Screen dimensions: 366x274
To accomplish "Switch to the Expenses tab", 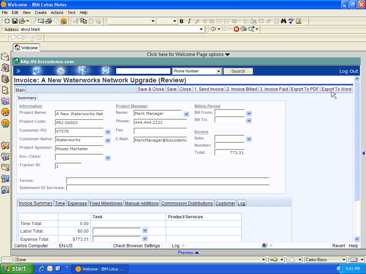I will click(77, 203).
